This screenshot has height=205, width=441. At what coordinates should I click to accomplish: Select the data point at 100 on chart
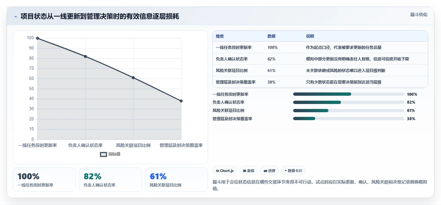pos(37,38)
